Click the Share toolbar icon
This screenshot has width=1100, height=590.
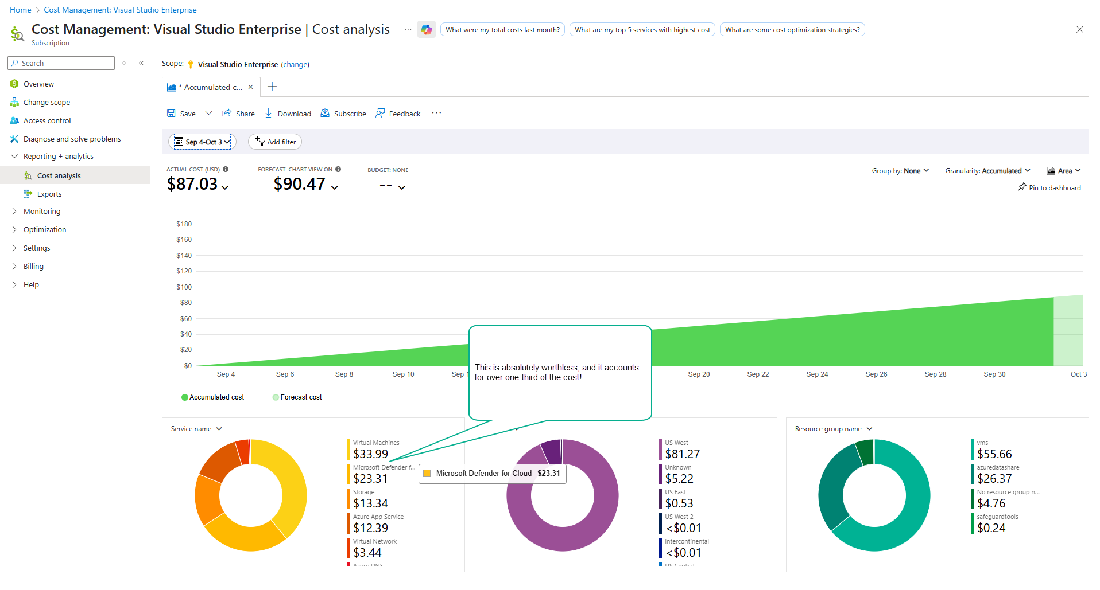click(x=227, y=114)
